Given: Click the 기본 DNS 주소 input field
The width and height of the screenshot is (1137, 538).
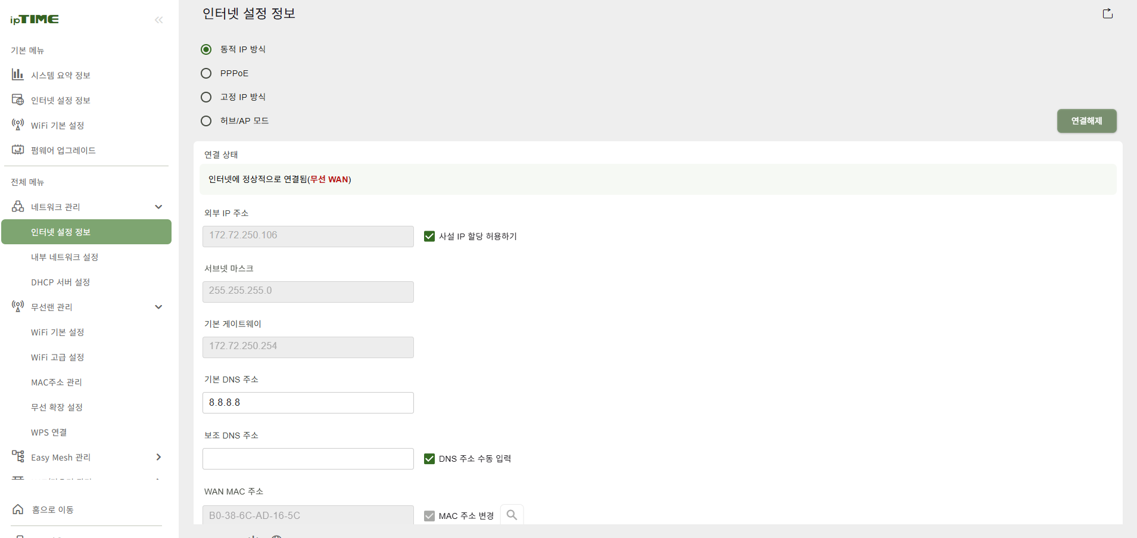Looking at the screenshot, I should point(308,403).
